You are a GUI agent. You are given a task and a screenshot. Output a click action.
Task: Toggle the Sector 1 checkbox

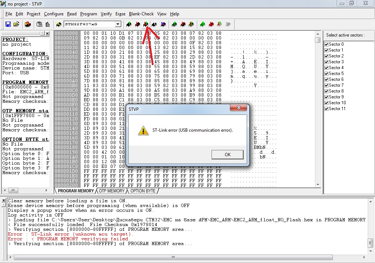(326, 50)
